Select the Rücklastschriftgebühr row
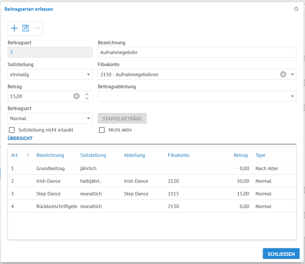The image size is (305, 264). tap(152, 206)
